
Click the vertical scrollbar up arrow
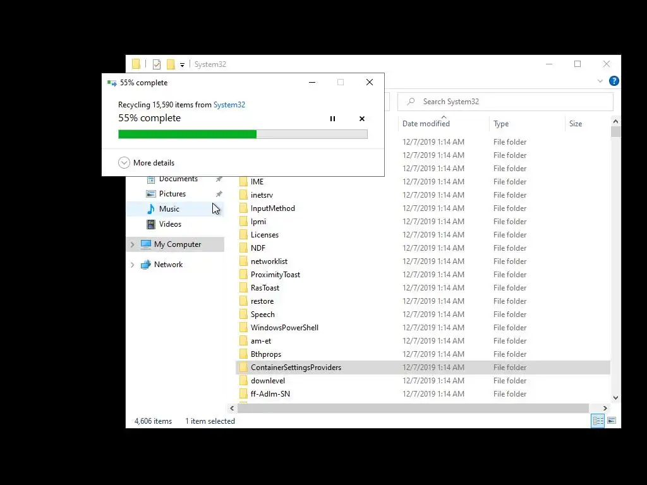point(615,122)
